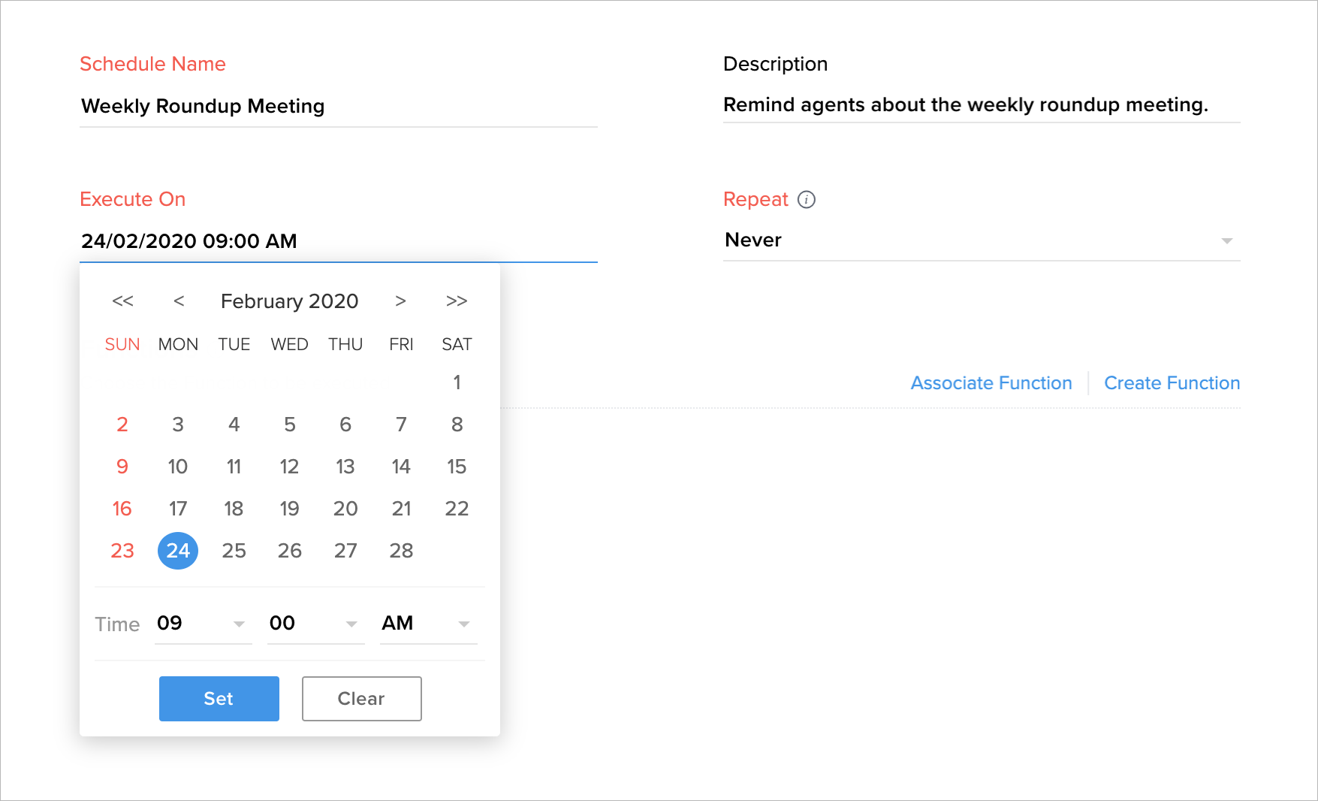Select February 26 in the calendar
Viewport: 1318px width, 801px height.
[x=290, y=551]
